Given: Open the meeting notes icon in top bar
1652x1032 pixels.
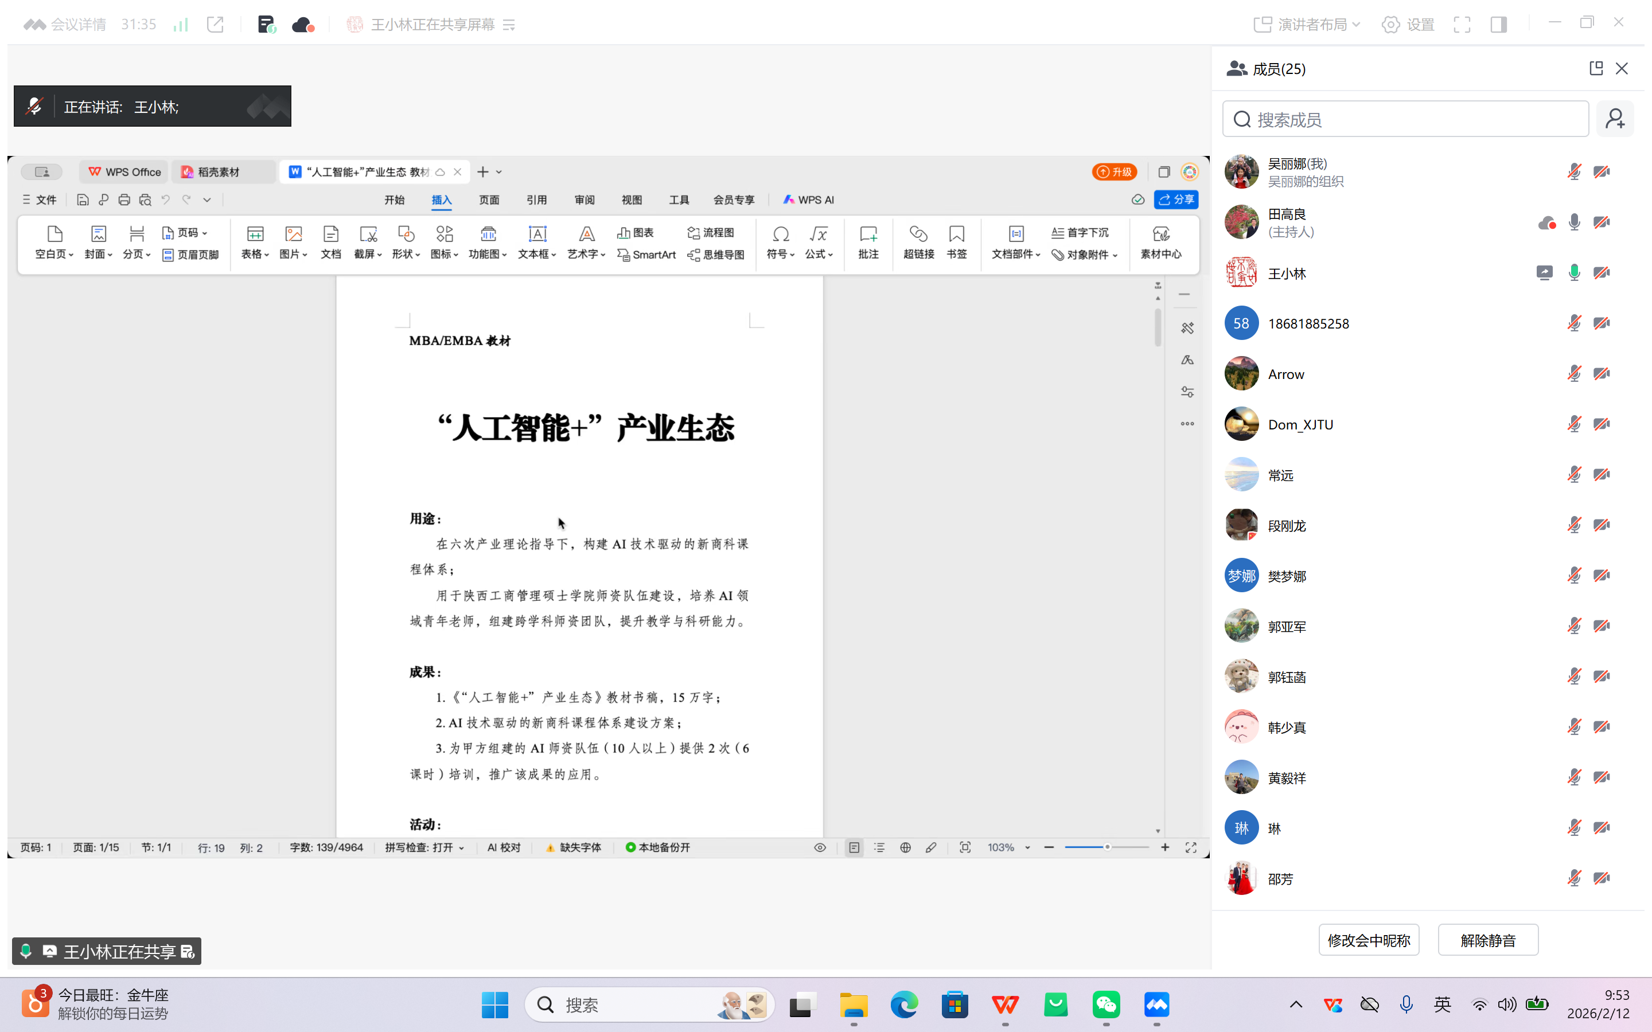Looking at the screenshot, I should point(266,25).
